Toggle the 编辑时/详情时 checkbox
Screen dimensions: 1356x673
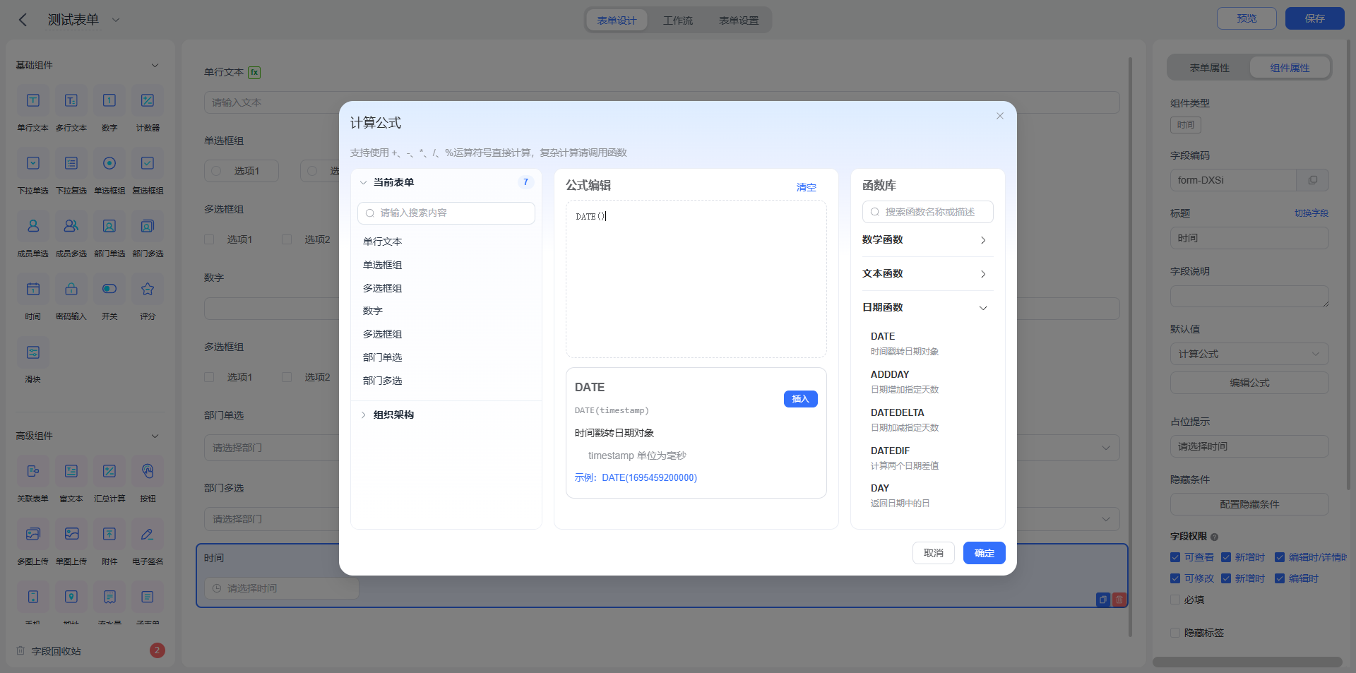pyautogui.click(x=1280, y=557)
